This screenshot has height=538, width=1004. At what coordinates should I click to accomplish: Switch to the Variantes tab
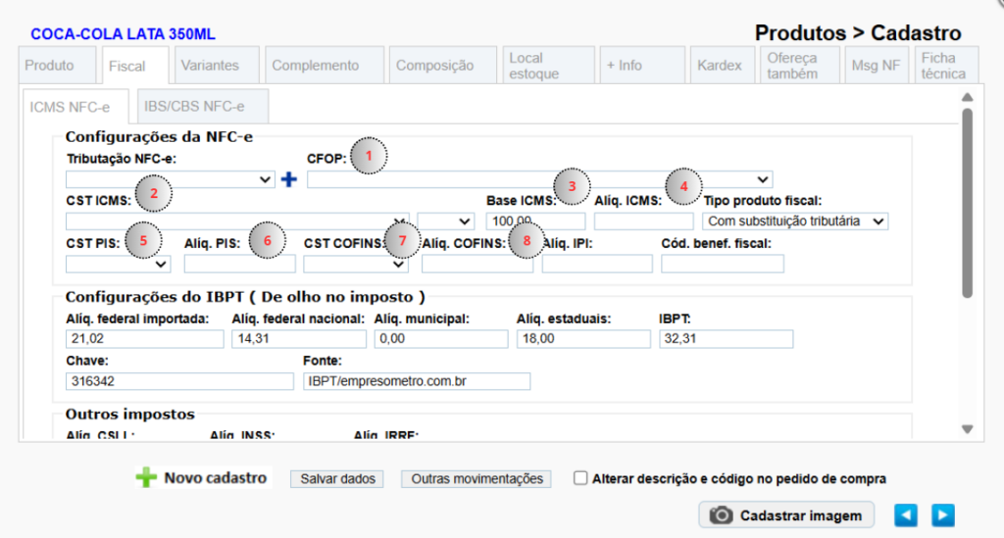coord(217,66)
